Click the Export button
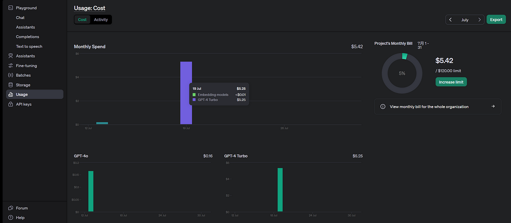 point(496,20)
